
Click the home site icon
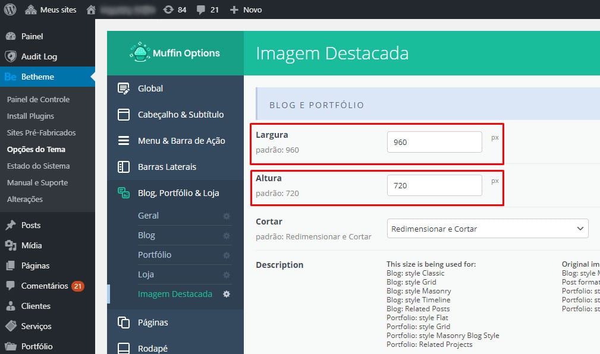(91, 10)
